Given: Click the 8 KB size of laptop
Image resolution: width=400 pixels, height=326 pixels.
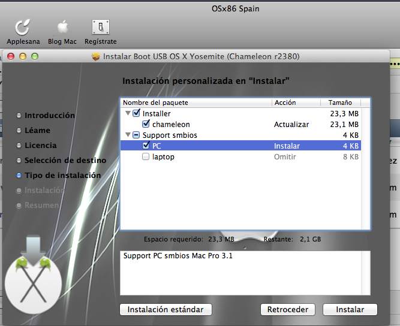Looking at the screenshot, I should pos(351,157).
